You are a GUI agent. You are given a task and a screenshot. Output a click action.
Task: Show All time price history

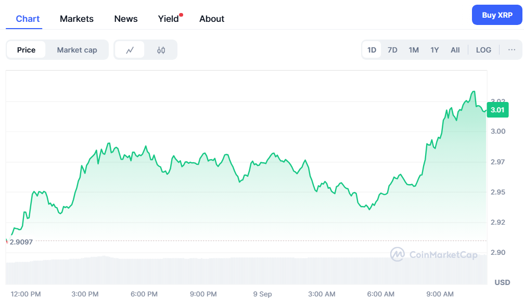click(455, 50)
